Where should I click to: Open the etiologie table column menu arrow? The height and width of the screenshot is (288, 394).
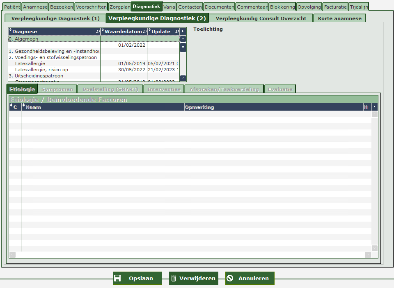pos(374,107)
